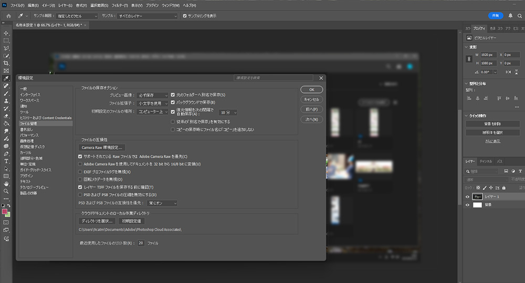Viewport: 525px width, 283px height.
Task: Hide the 背景 layer using eye icon
Action: (x=468, y=205)
